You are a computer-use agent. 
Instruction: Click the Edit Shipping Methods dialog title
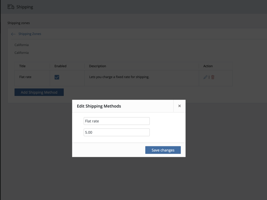pos(99,106)
